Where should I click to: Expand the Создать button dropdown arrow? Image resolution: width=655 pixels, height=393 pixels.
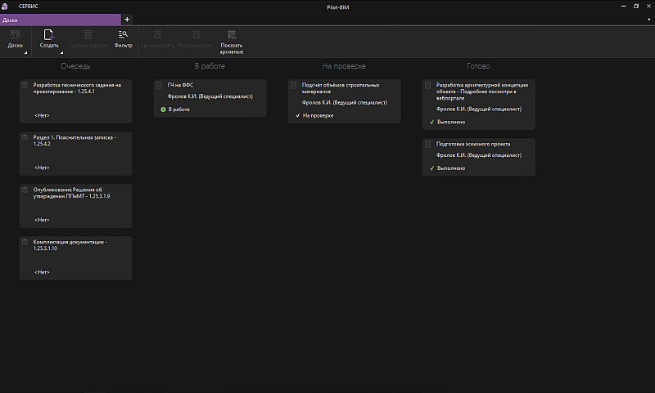point(62,53)
